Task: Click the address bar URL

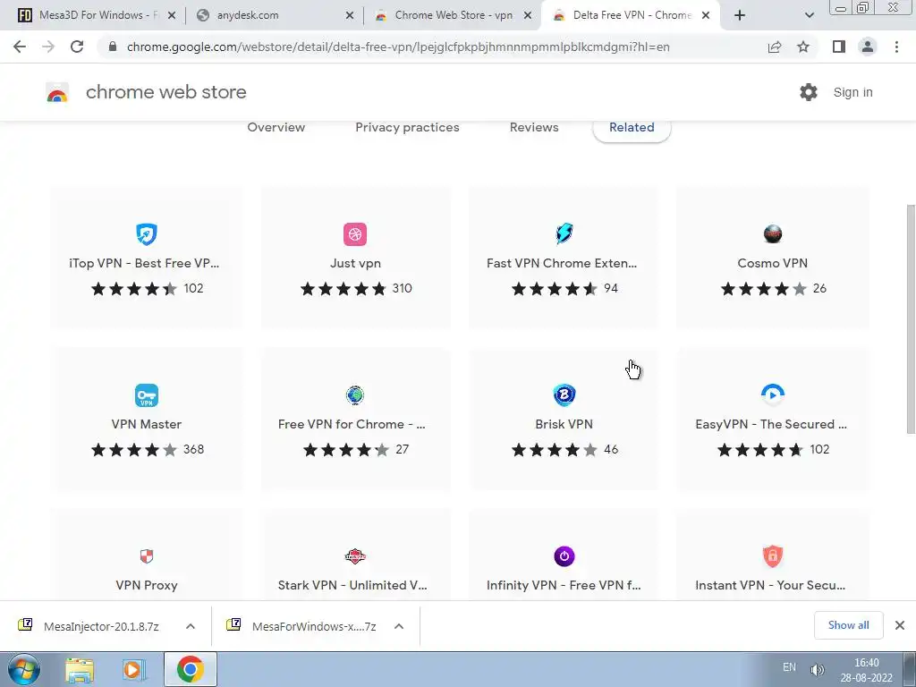Action: tap(398, 47)
